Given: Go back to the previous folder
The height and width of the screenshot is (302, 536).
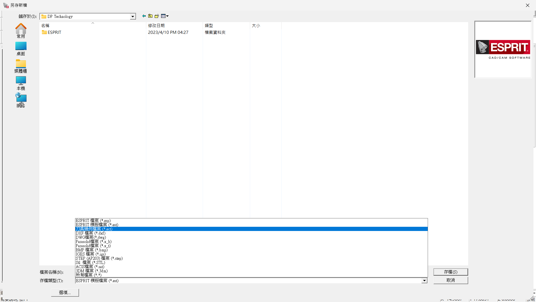Looking at the screenshot, I should tap(144, 16).
